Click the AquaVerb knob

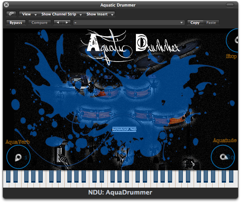pyautogui.click(x=18, y=157)
